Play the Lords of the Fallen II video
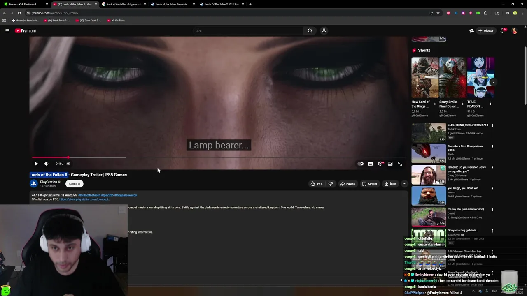Screen dimensions: 527x296 pos(36,164)
